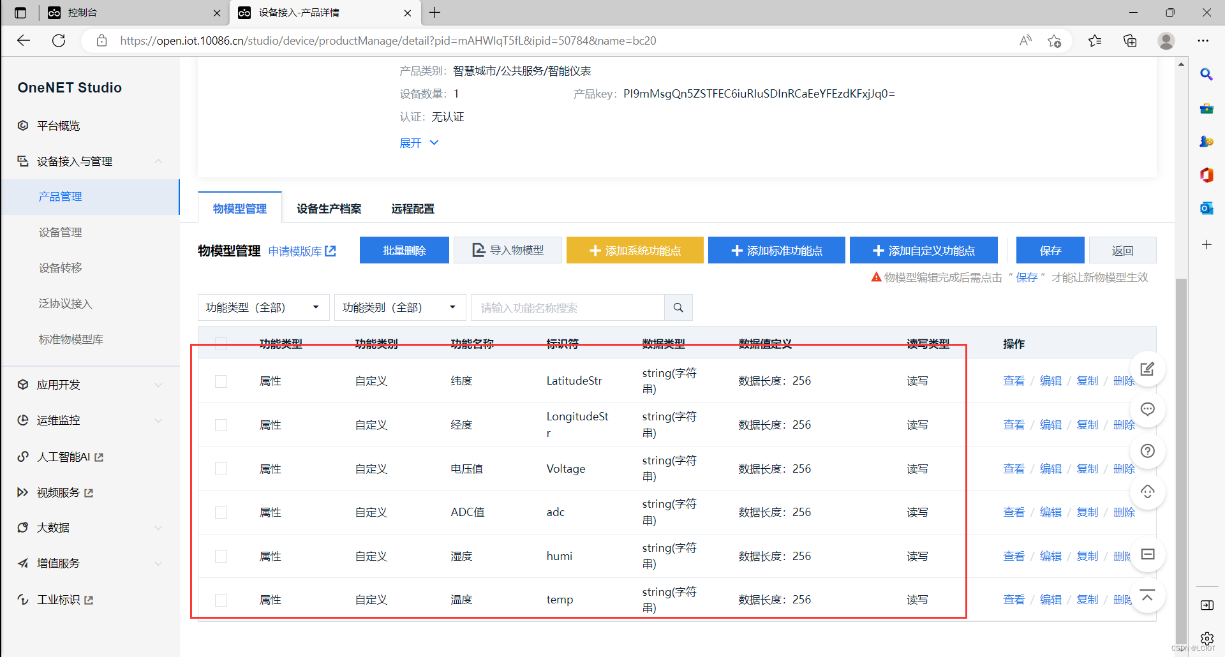Open Outlook icon in Edge sidebar
This screenshot has width=1225, height=657.
click(1206, 208)
